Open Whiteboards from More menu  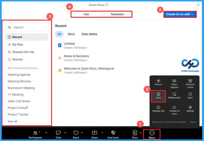click(174, 96)
